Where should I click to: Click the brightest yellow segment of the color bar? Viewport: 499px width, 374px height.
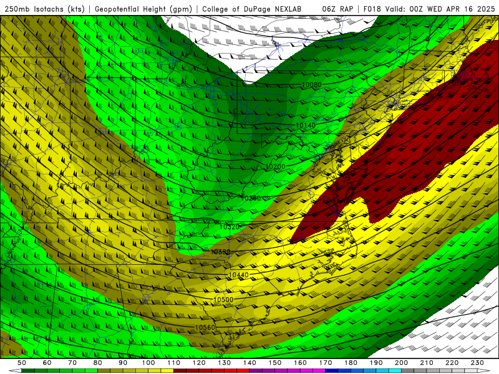click(x=167, y=370)
